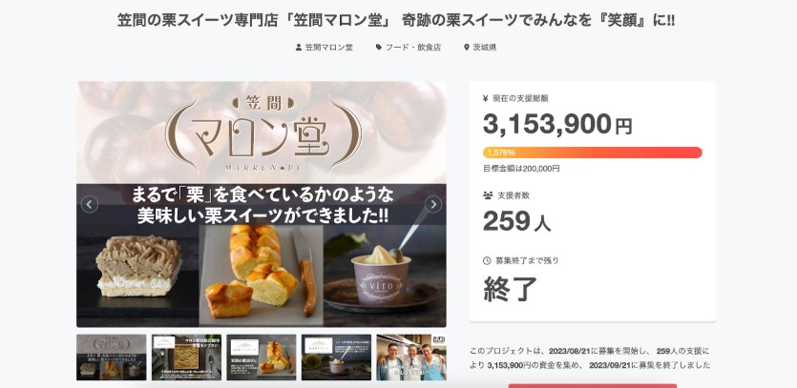This screenshot has width=797, height=388.
Task: Select the fourth thumbnail showing gelato cup
Action: tap(337, 357)
